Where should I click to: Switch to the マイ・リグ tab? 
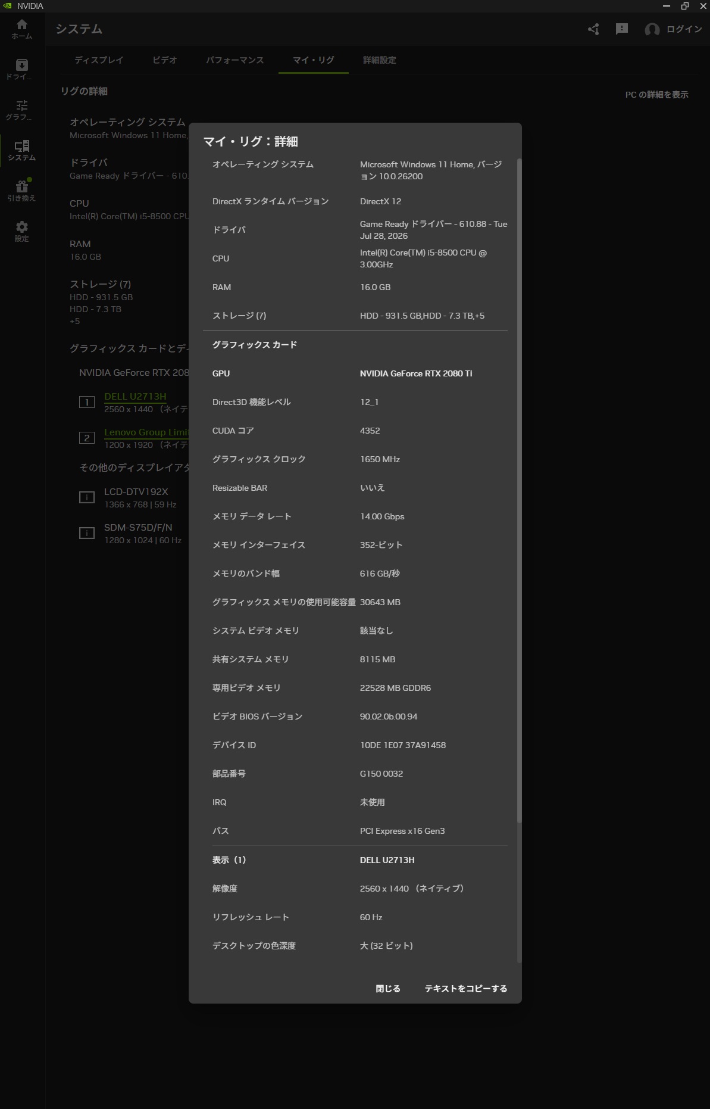[x=314, y=60]
